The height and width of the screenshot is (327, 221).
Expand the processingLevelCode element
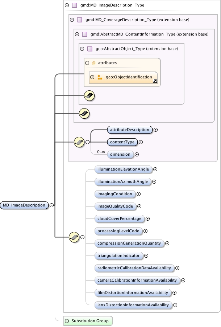145,231
